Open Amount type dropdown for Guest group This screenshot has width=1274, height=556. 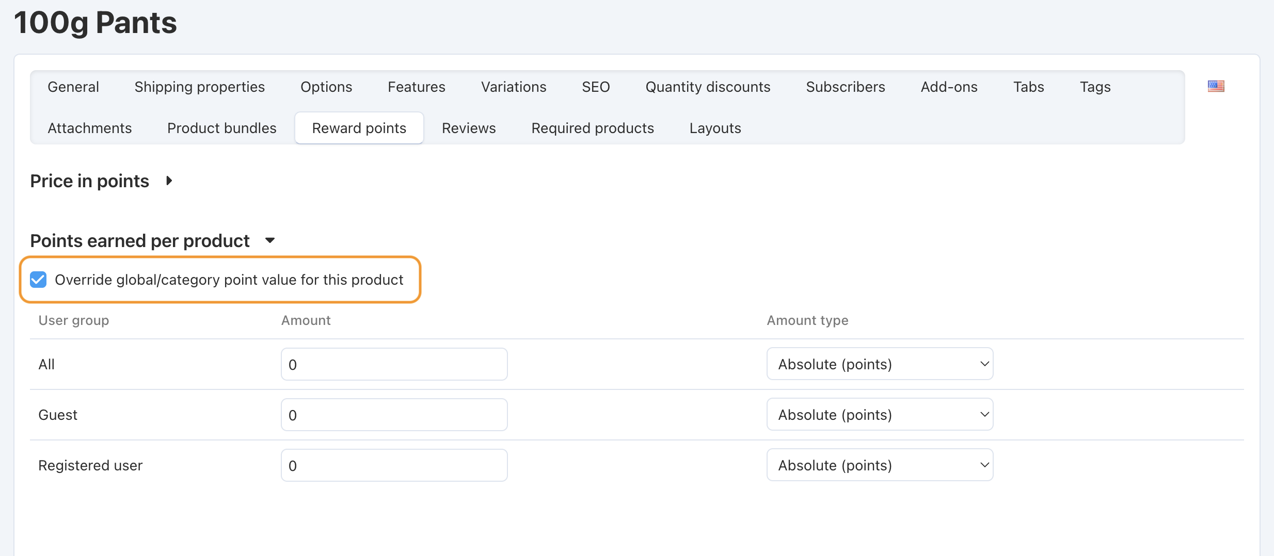[x=880, y=415]
